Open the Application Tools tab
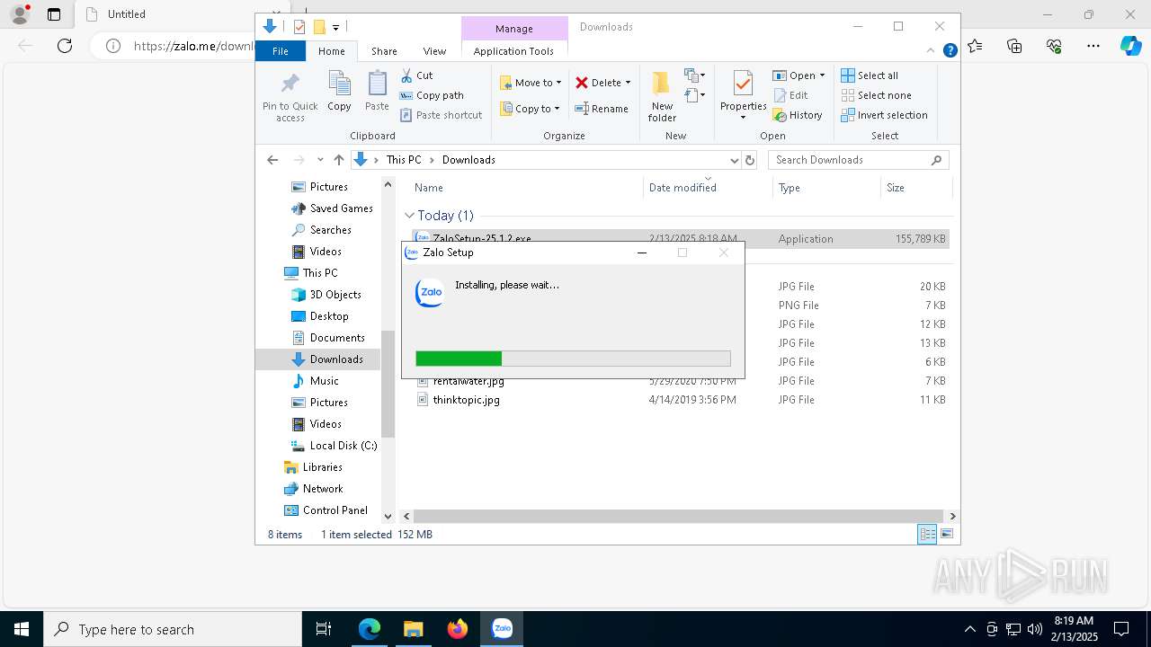1151x647 pixels. pyautogui.click(x=513, y=51)
